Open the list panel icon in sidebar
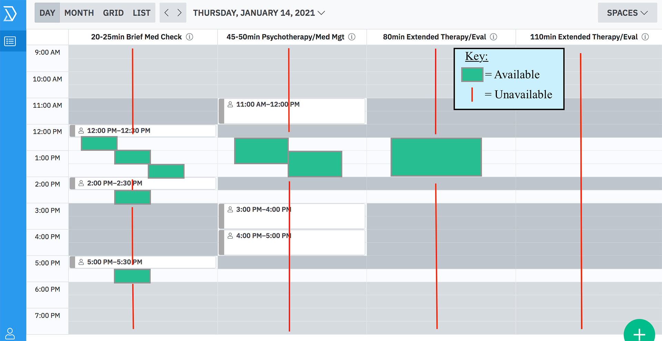The image size is (662, 341). coord(10,41)
